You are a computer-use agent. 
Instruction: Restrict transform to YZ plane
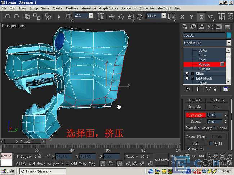[x=211, y=17]
